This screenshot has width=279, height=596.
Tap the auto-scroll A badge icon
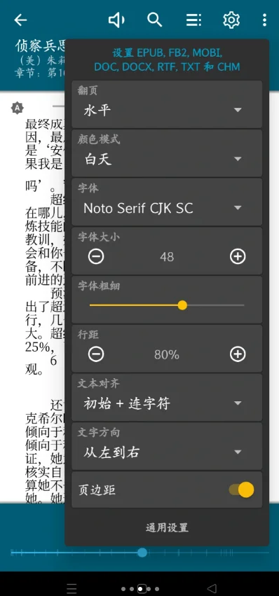pos(17,109)
